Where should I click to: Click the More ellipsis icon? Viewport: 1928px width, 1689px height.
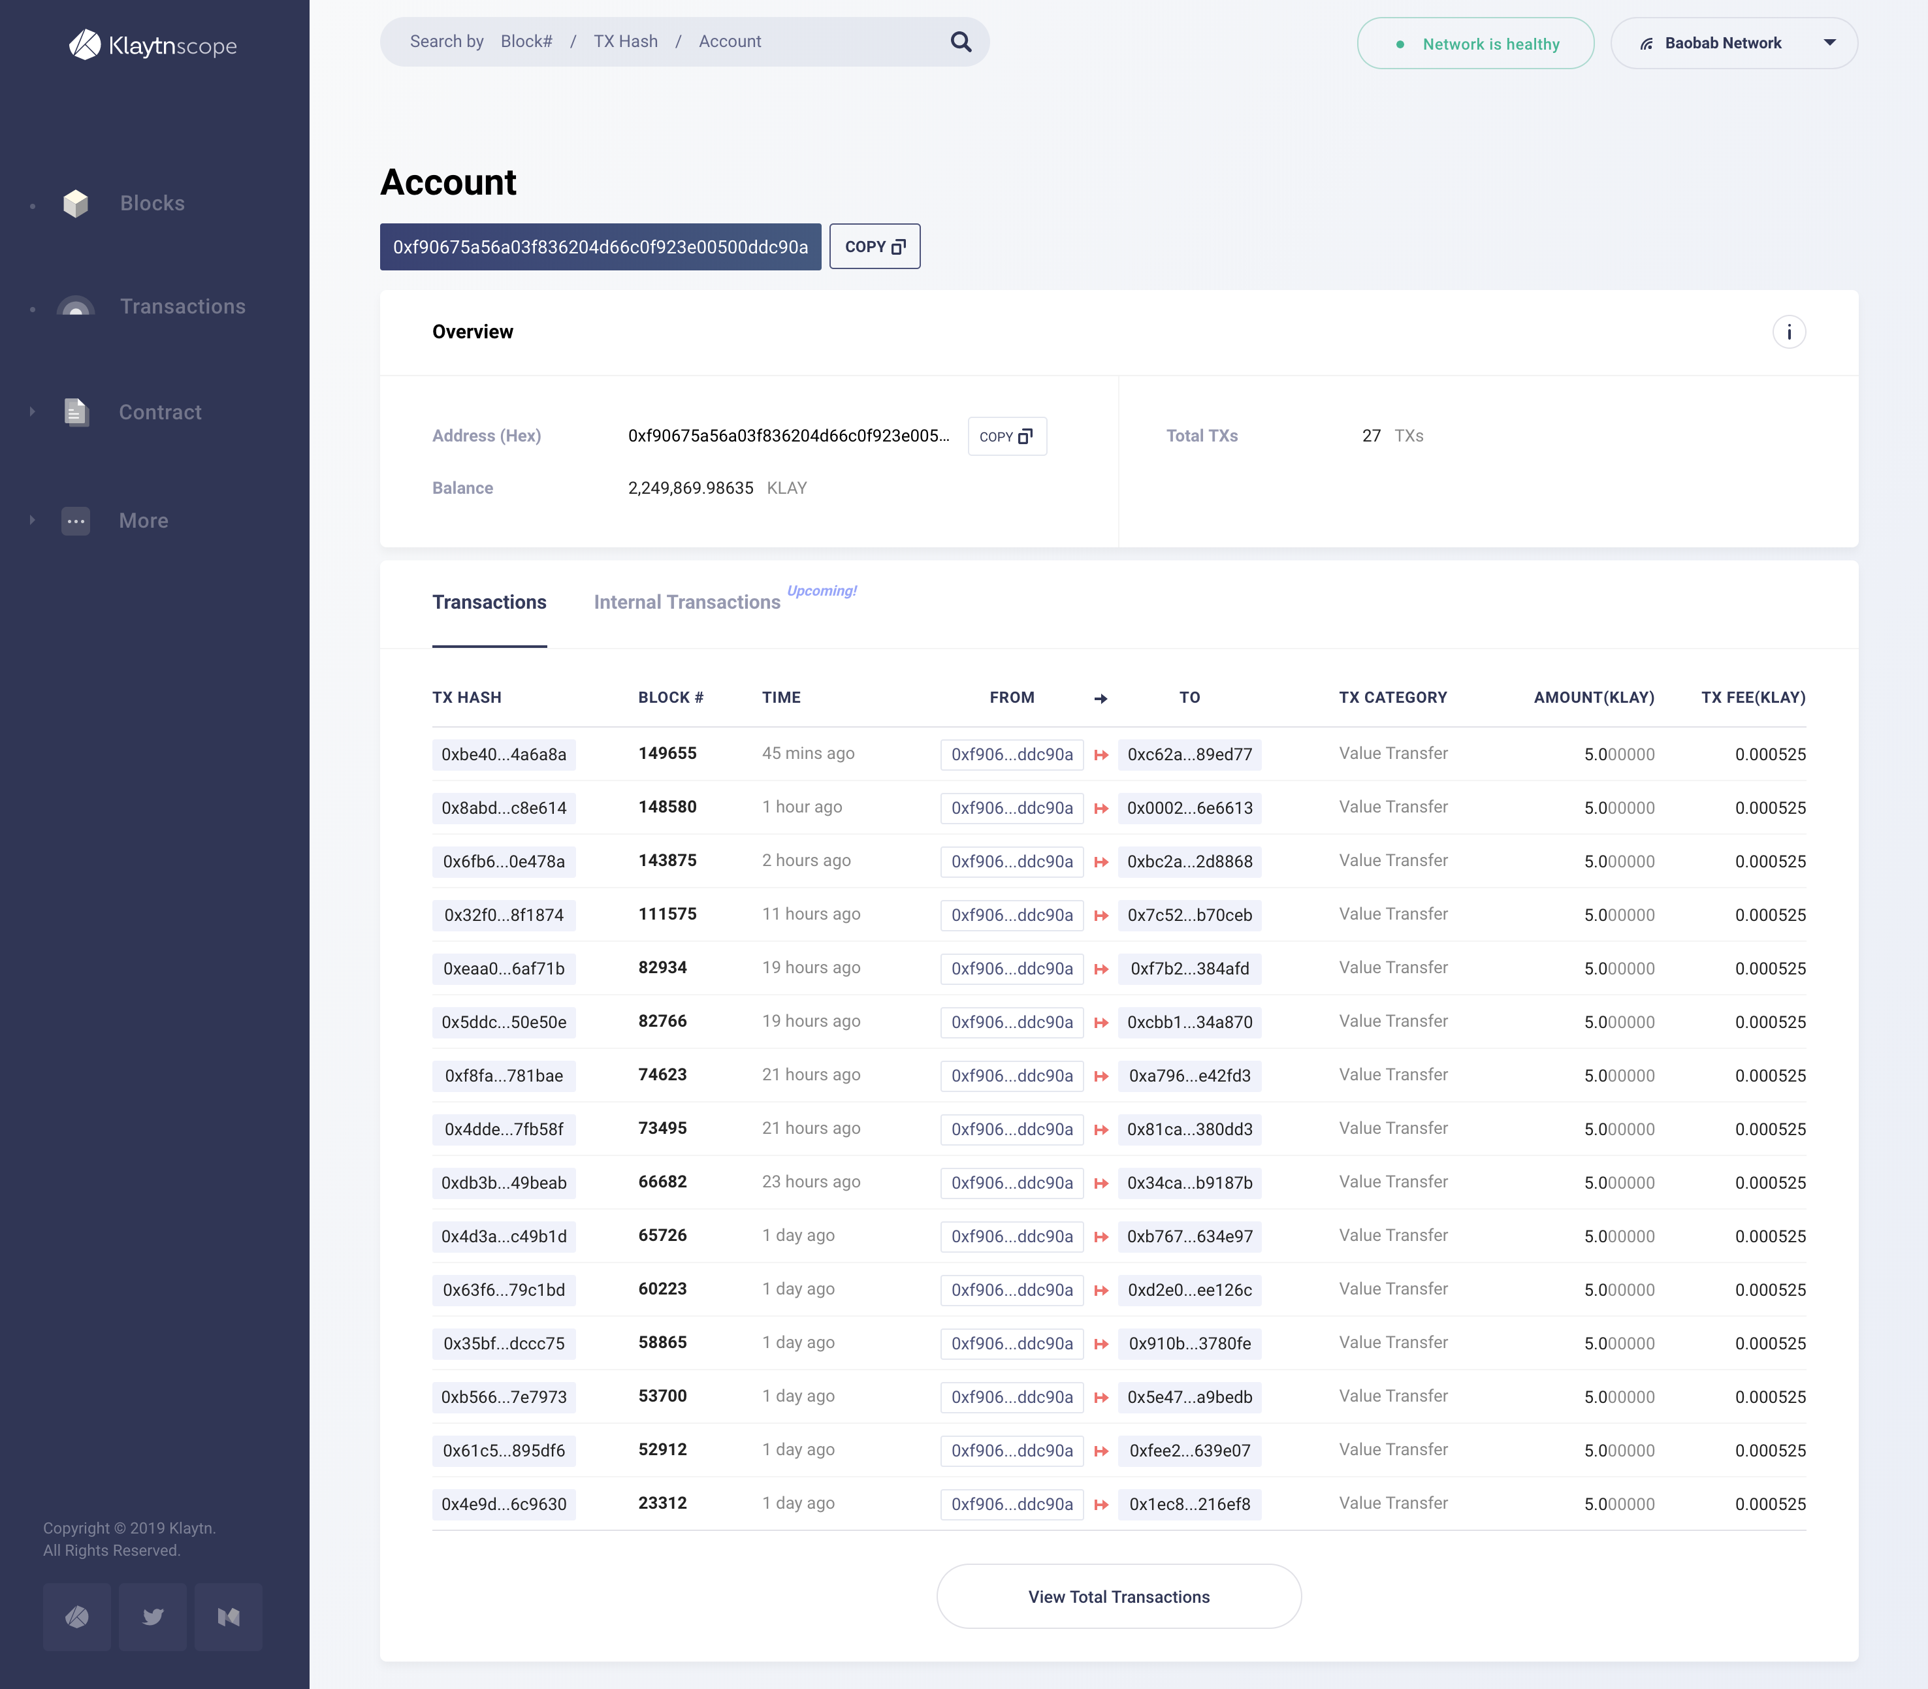coord(75,521)
